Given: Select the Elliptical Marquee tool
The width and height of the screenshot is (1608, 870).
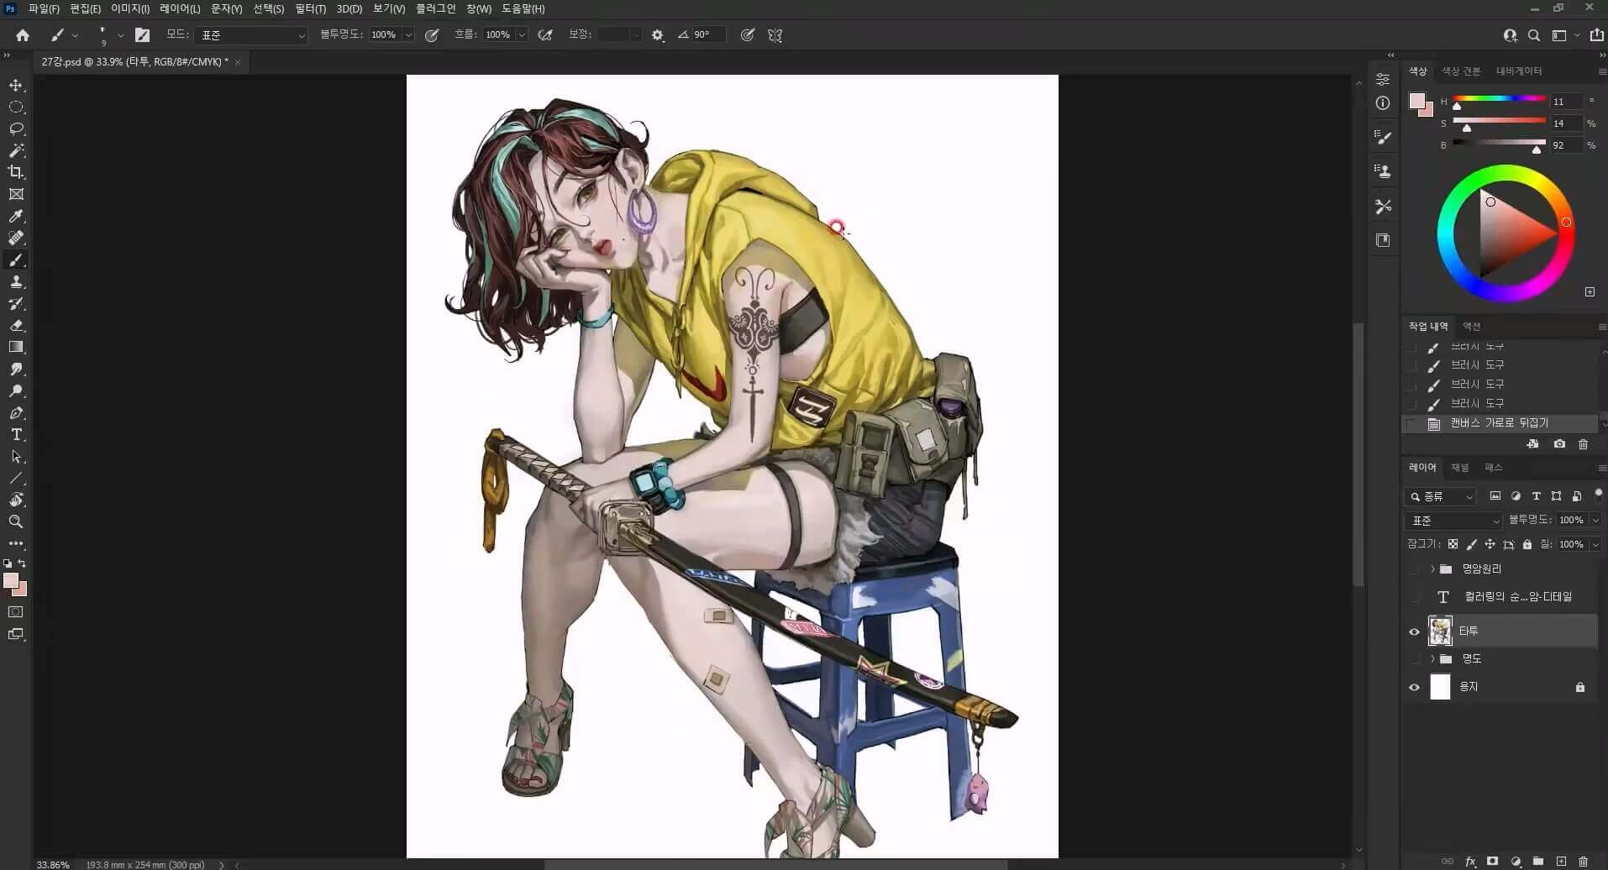Looking at the screenshot, I should tap(16, 107).
